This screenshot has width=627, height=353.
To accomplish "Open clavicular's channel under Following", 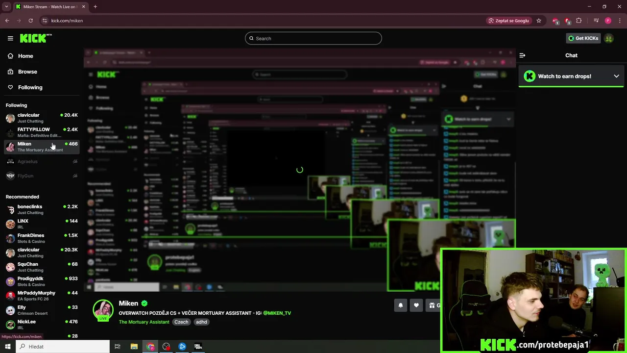I will 41,118.
